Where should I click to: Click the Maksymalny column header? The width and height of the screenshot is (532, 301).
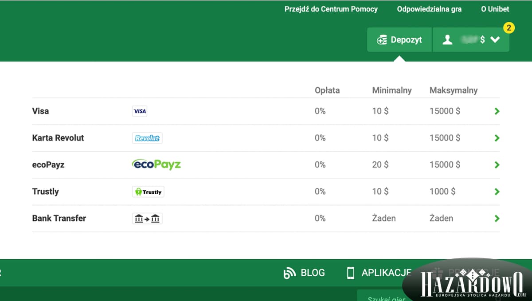pyautogui.click(x=454, y=90)
